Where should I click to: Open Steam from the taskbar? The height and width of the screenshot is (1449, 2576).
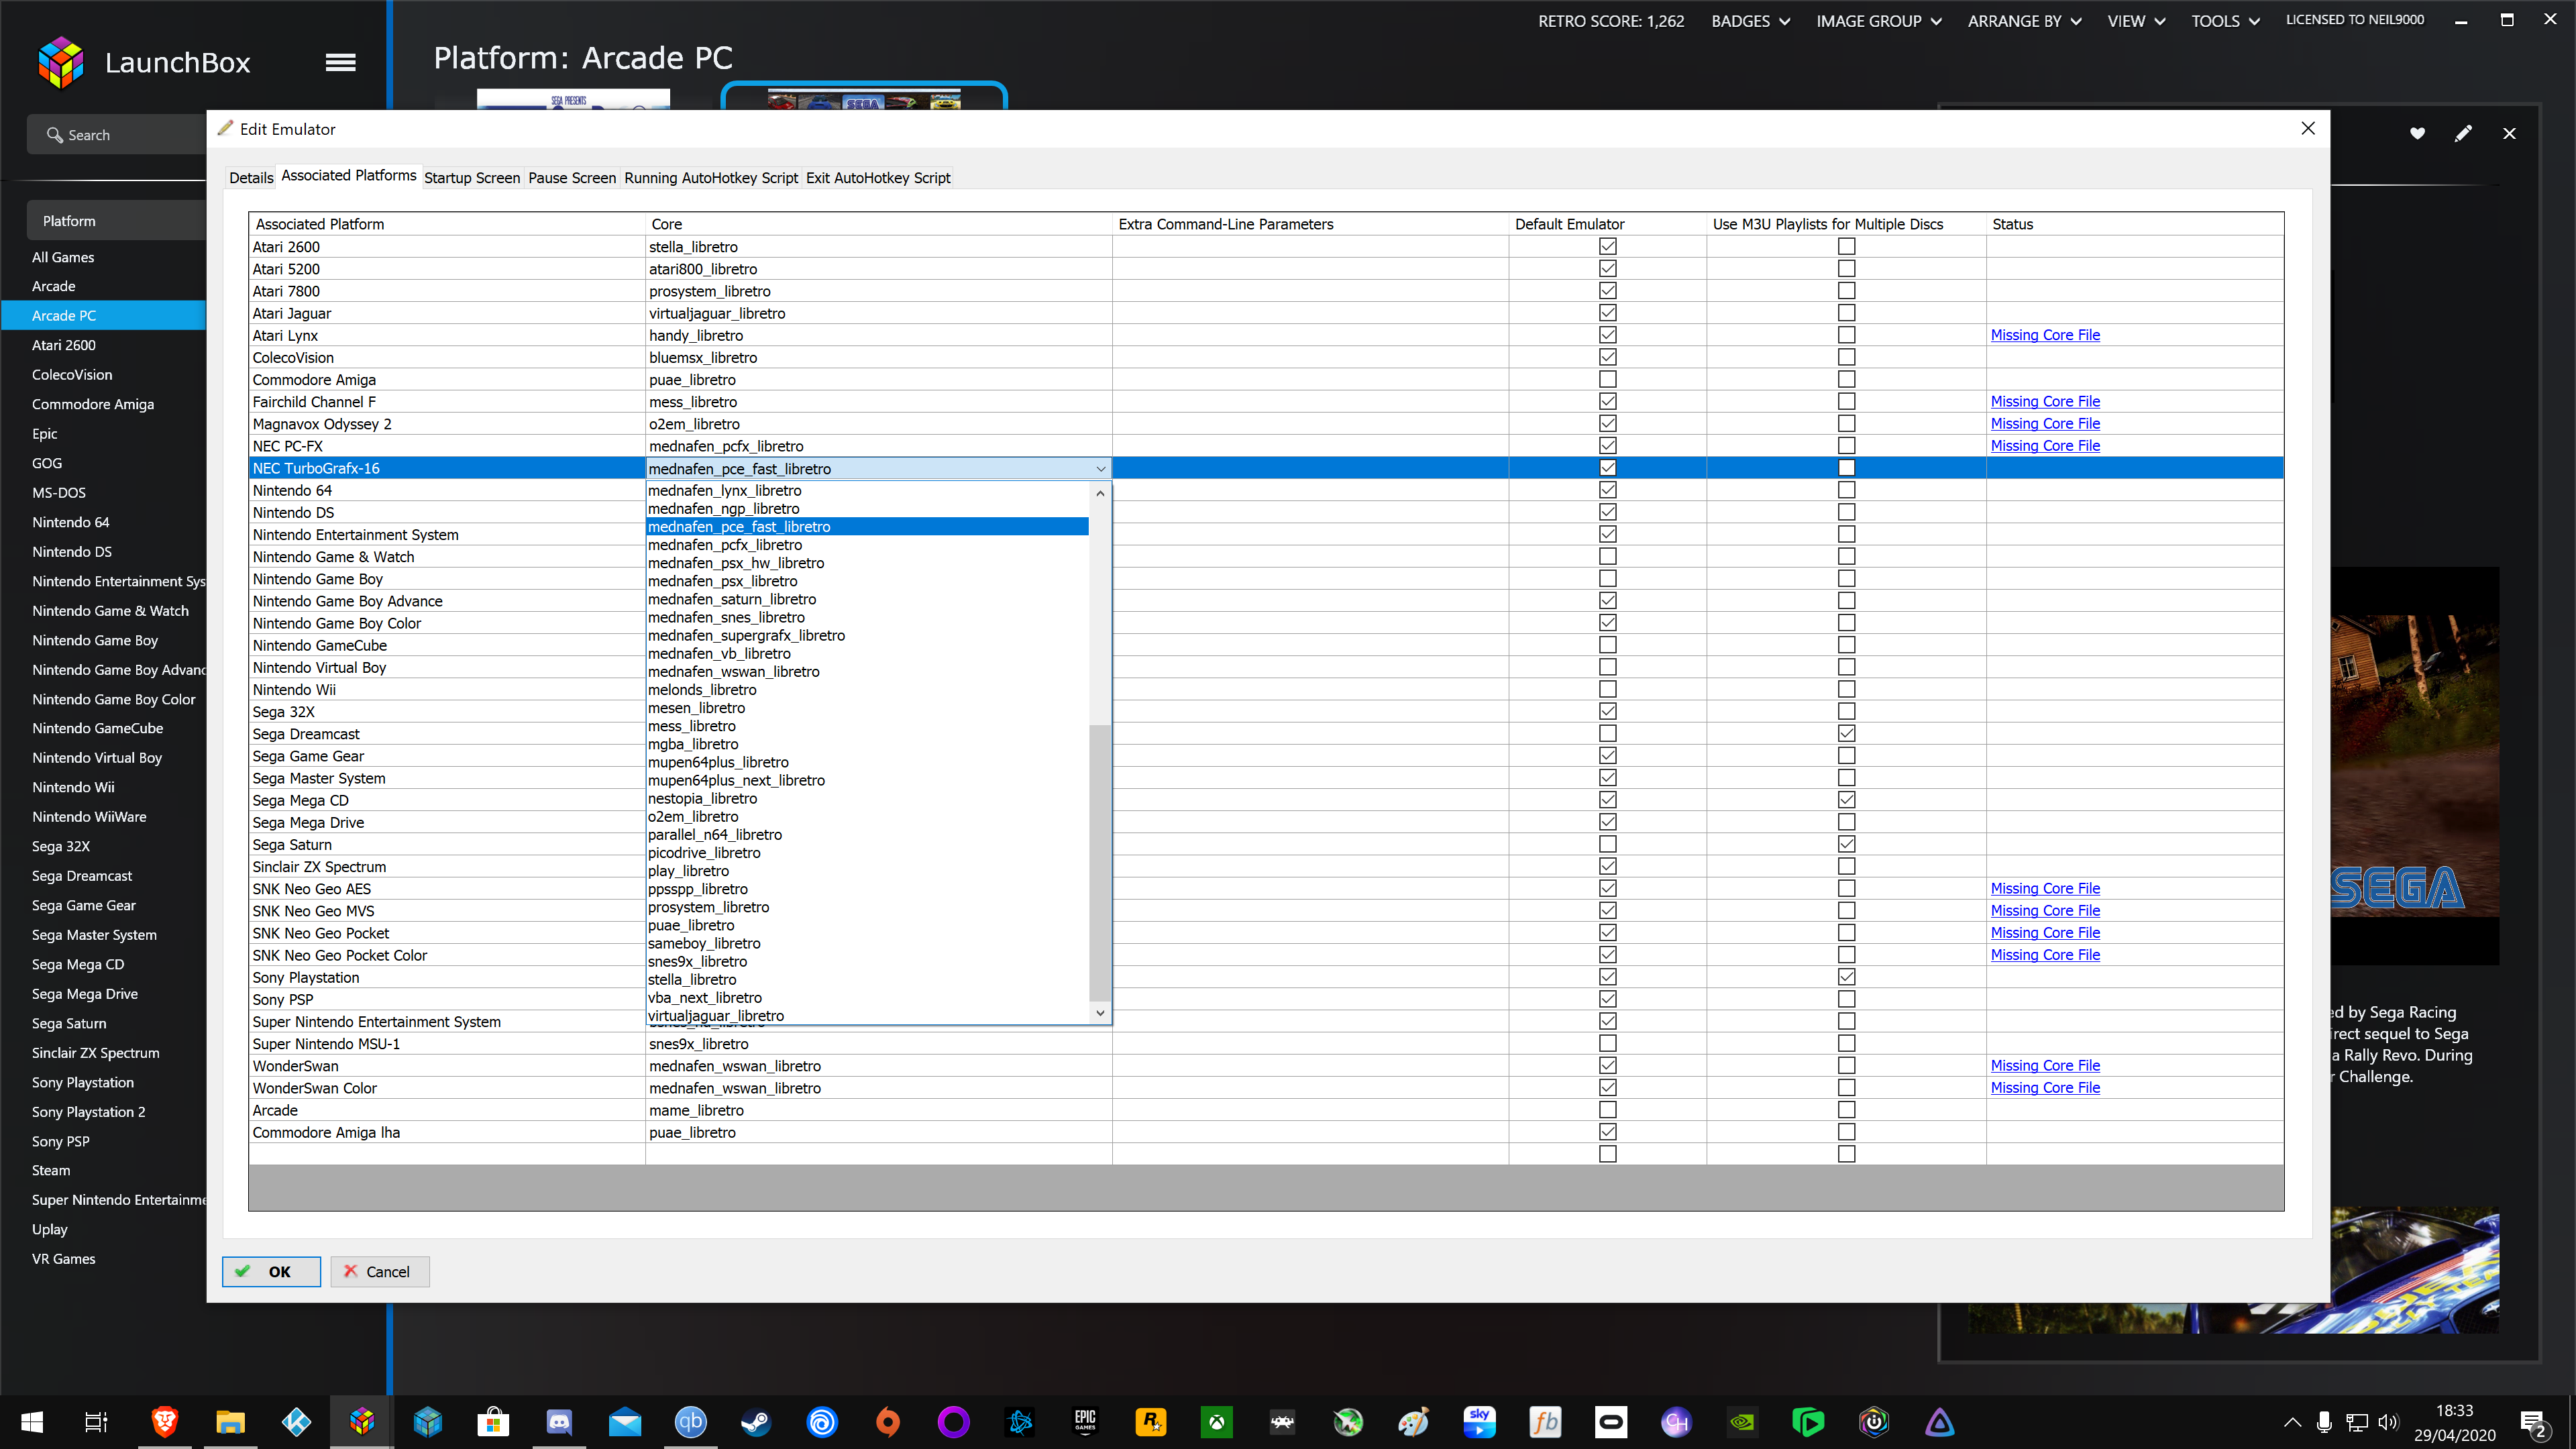click(756, 1422)
